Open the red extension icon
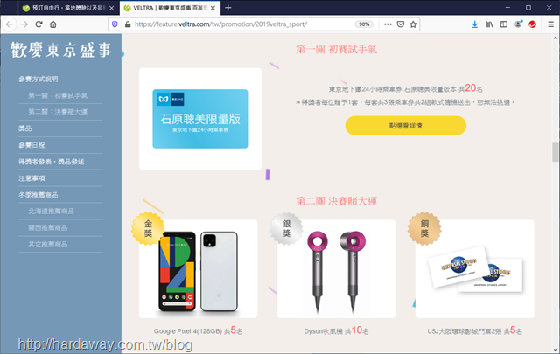The image size is (560, 354). click(533, 24)
